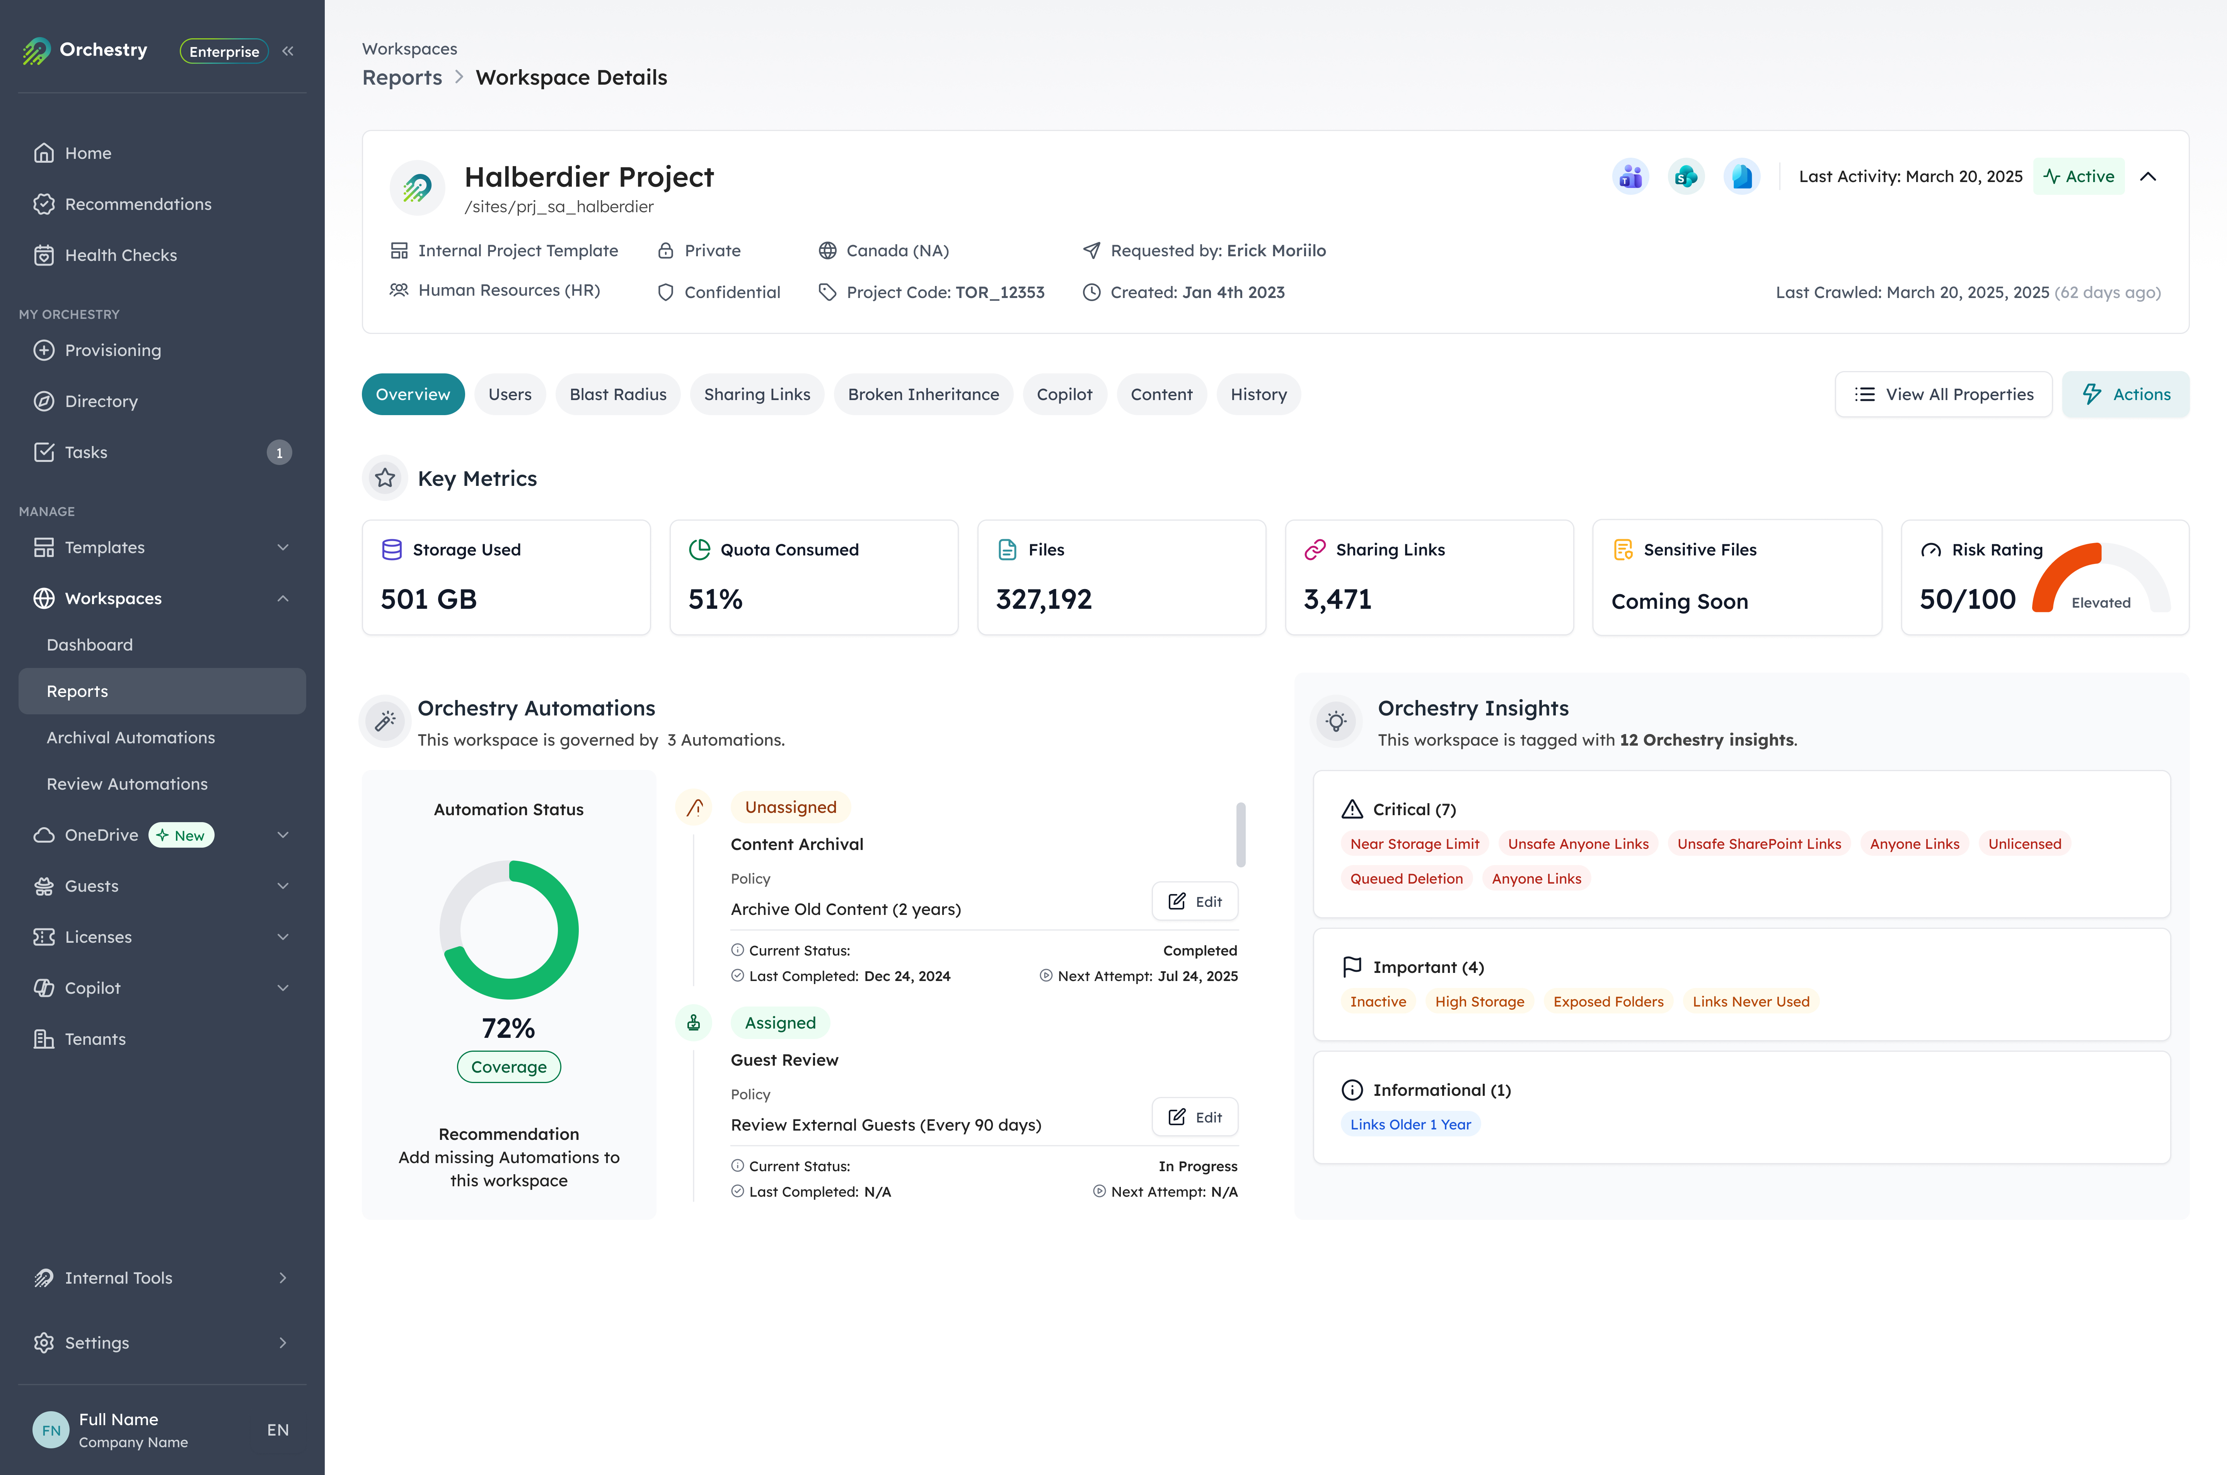Open the Microsoft Teams icon for Halberdier Project

pyautogui.click(x=1630, y=176)
